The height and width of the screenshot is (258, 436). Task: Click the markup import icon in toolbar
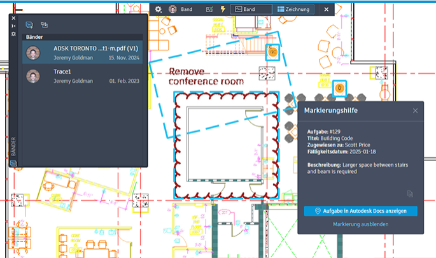coord(209,10)
